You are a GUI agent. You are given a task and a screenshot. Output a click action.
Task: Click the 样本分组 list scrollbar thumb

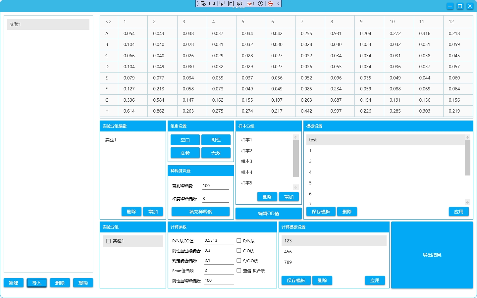pos(296,159)
